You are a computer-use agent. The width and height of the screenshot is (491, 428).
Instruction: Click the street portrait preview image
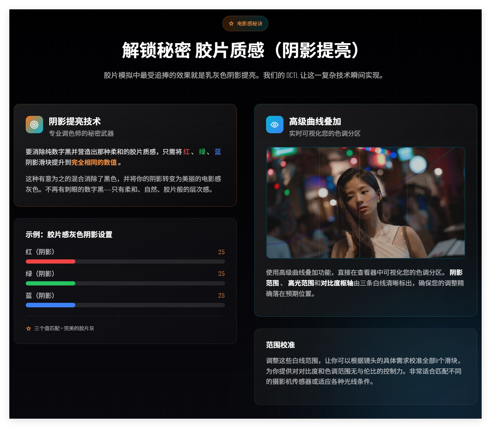(x=366, y=203)
